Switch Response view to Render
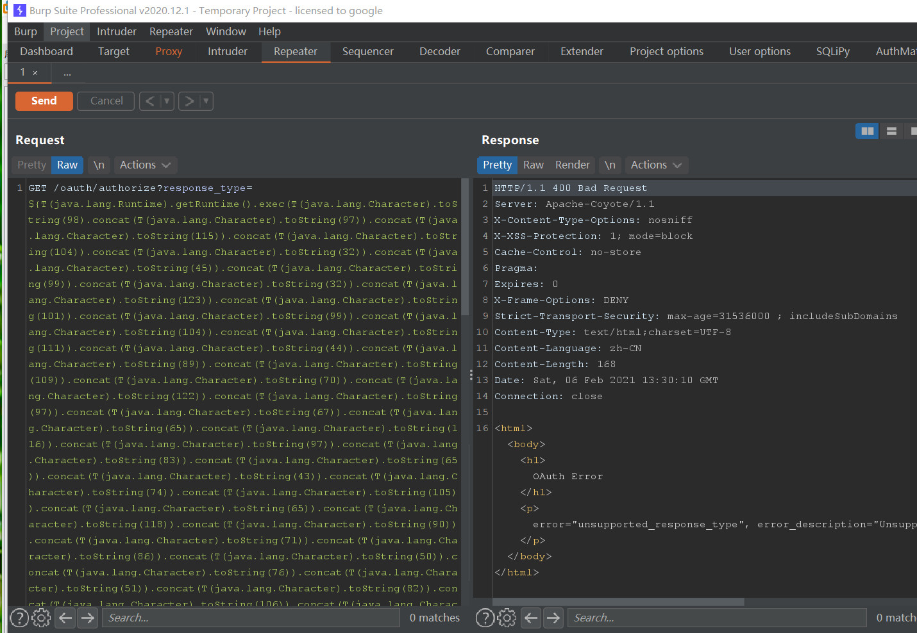917x633 pixels. [x=573, y=165]
